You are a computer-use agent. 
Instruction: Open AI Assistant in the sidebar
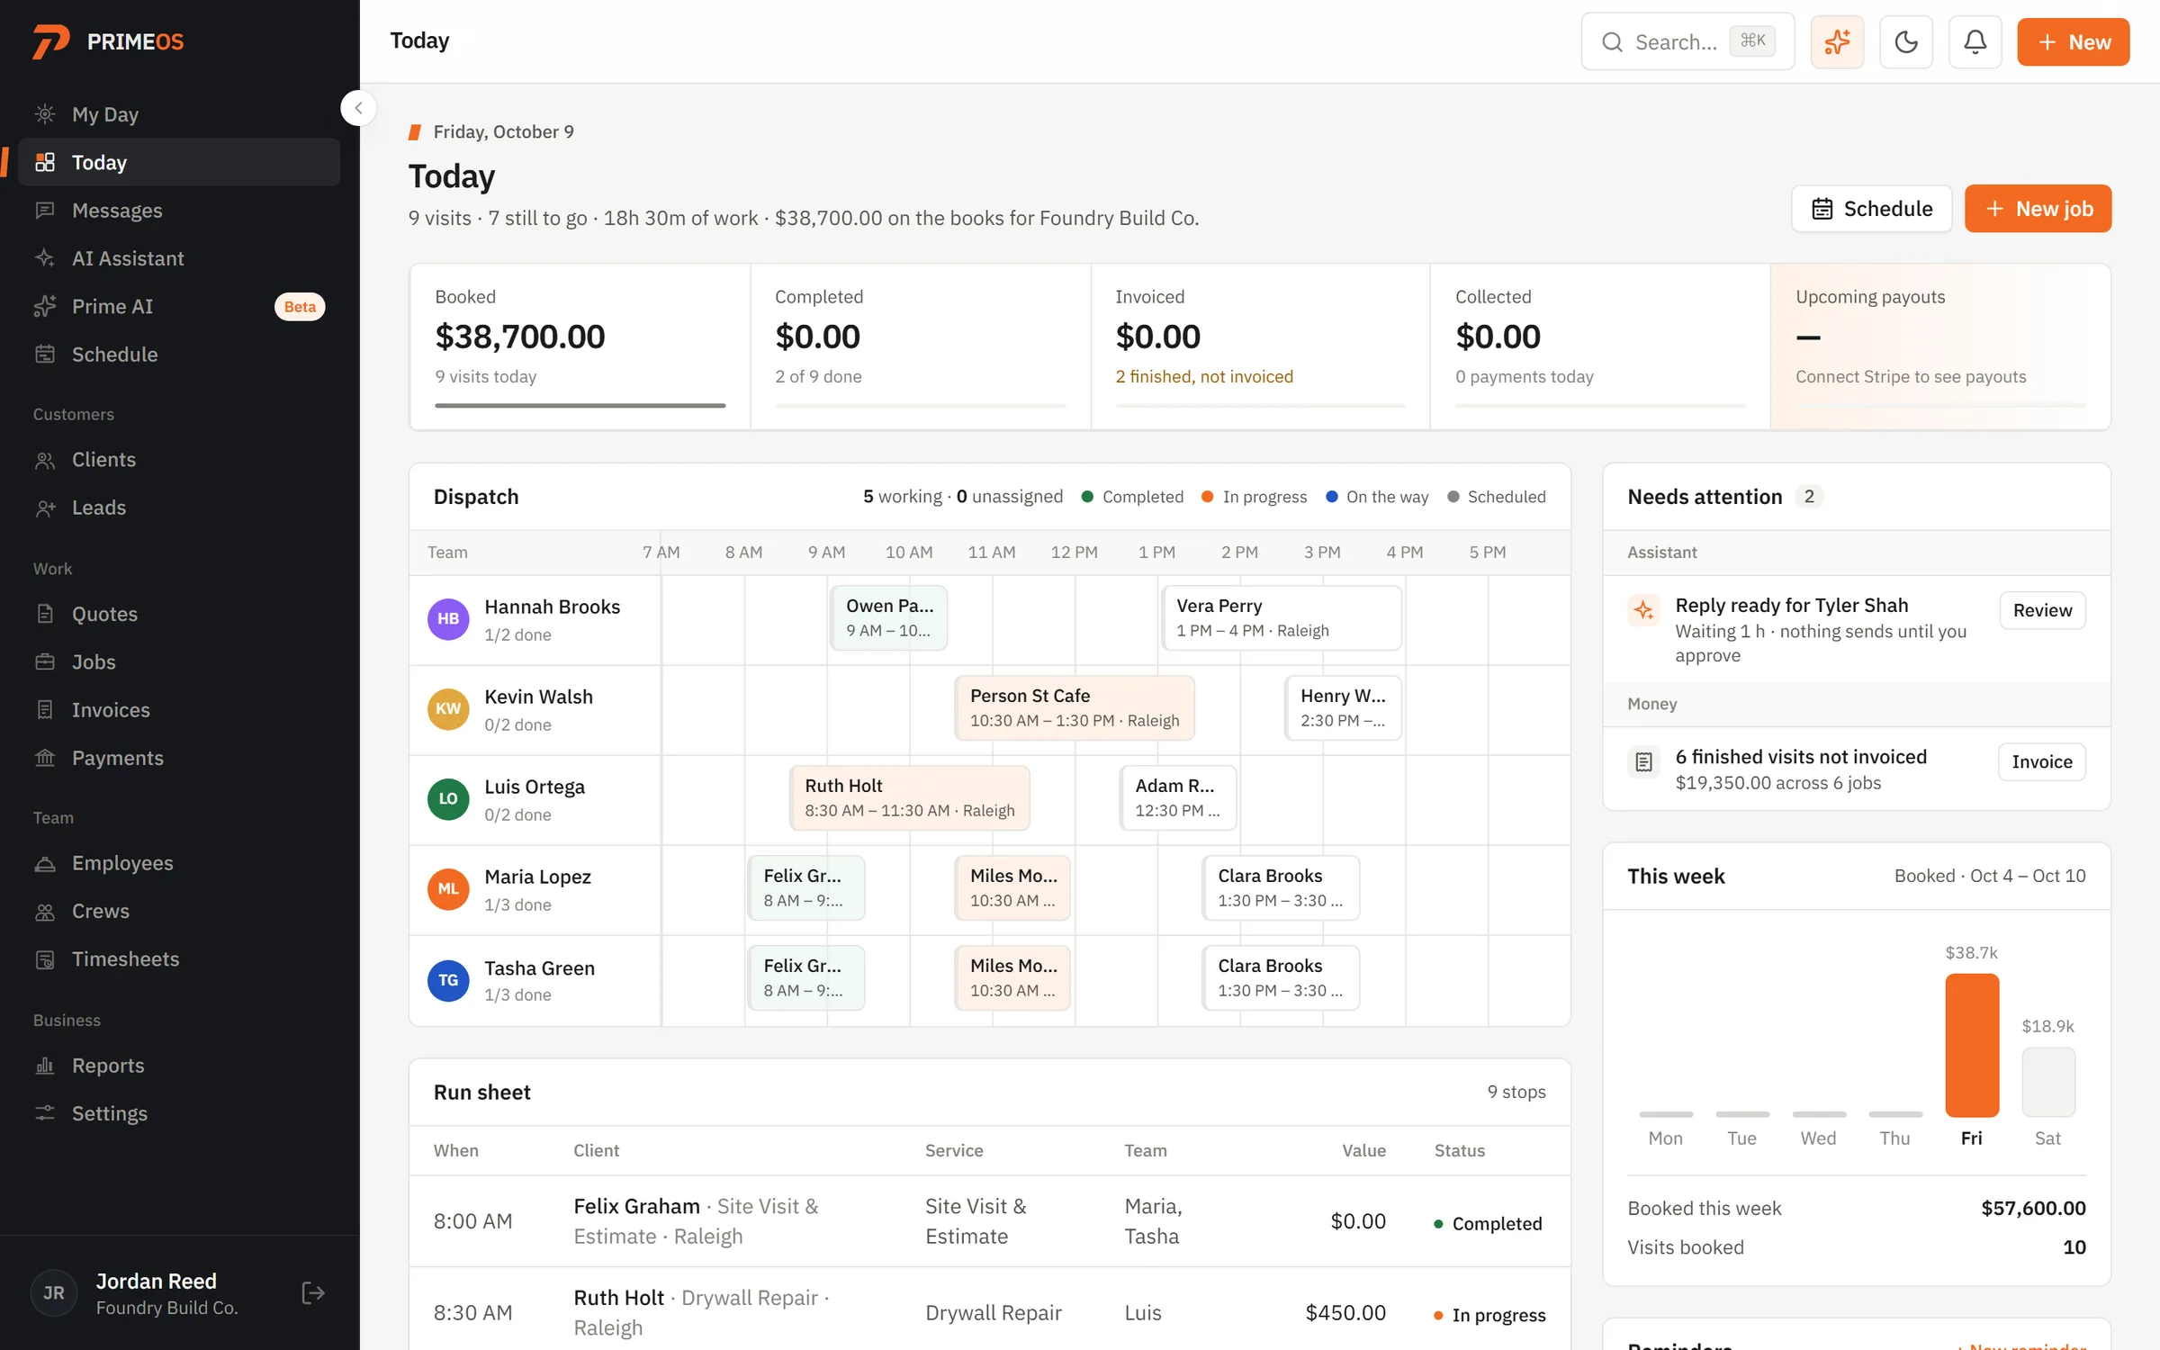[x=179, y=258]
